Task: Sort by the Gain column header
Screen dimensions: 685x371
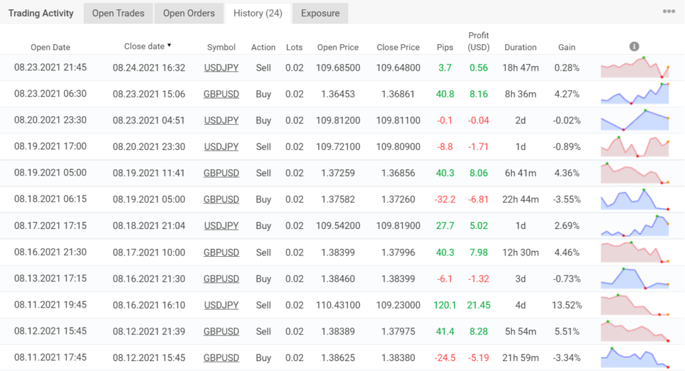Action: pos(567,47)
